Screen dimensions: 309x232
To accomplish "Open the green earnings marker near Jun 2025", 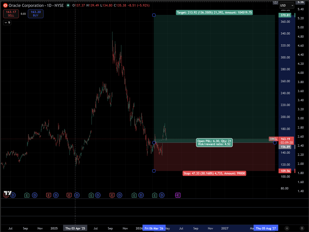I will tap(91, 195).
